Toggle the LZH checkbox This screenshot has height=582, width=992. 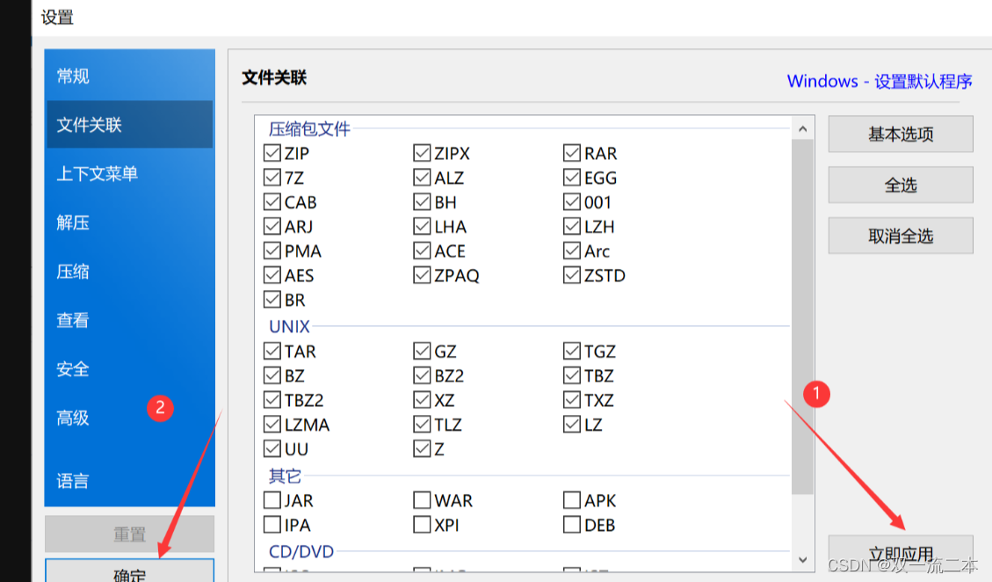(x=572, y=226)
